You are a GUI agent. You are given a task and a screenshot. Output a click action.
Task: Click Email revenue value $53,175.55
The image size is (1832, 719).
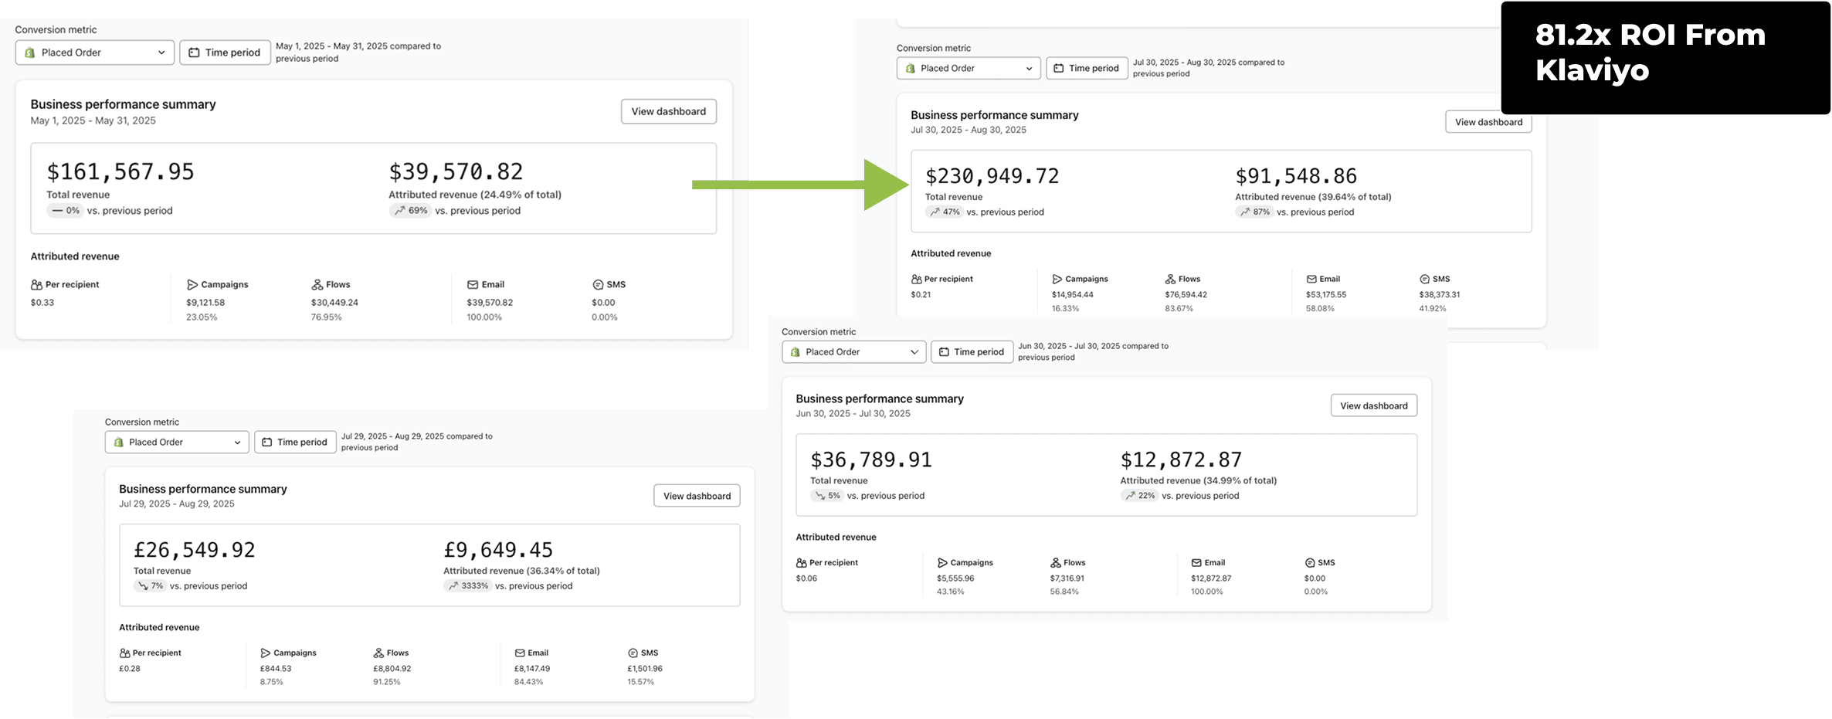(x=1326, y=295)
